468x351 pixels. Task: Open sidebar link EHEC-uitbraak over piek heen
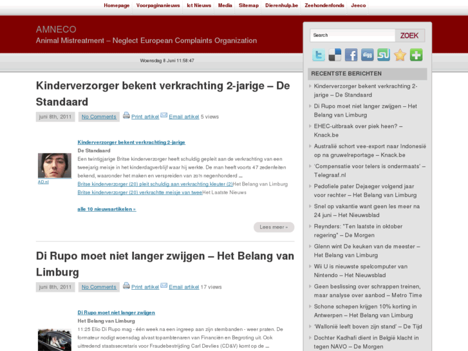coord(358,131)
